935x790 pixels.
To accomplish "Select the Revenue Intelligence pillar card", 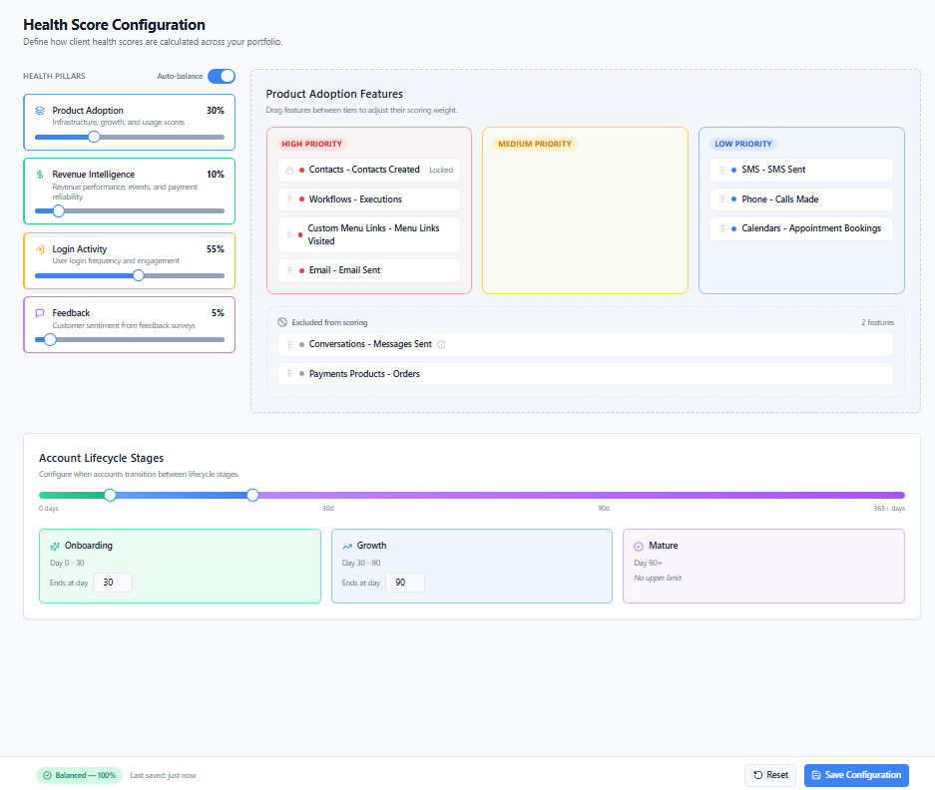I will point(130,192).
